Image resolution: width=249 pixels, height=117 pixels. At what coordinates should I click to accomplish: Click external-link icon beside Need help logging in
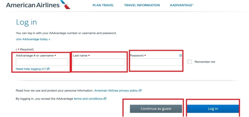point(48,69)
